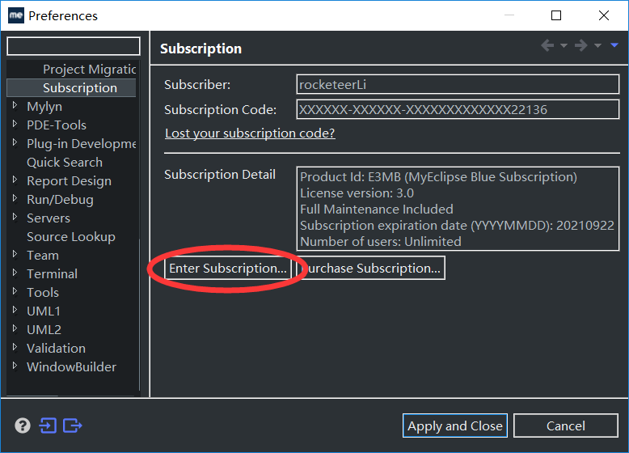
Task: Select the UML2 preference page
Action: click(x=44, y=330)
